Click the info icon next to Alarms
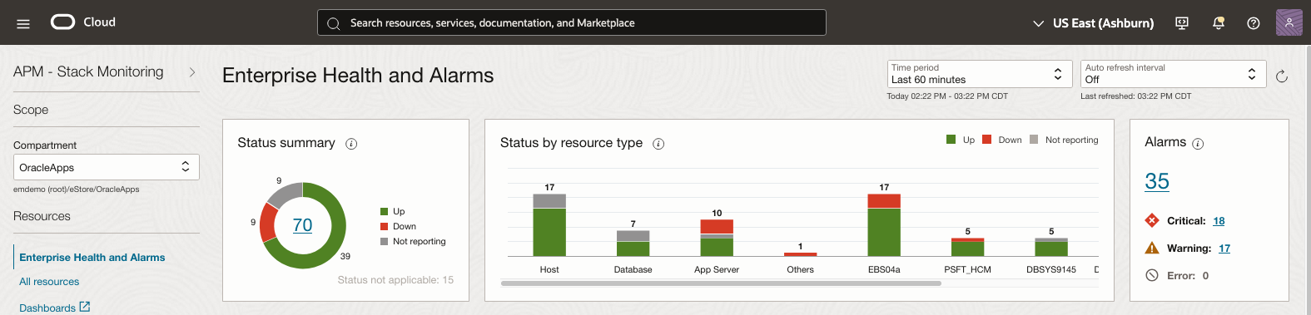Viewport: 1311px width, 315px height. 1198,144
